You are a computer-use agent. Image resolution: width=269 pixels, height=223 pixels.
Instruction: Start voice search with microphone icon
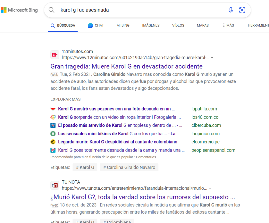point(231,10)
